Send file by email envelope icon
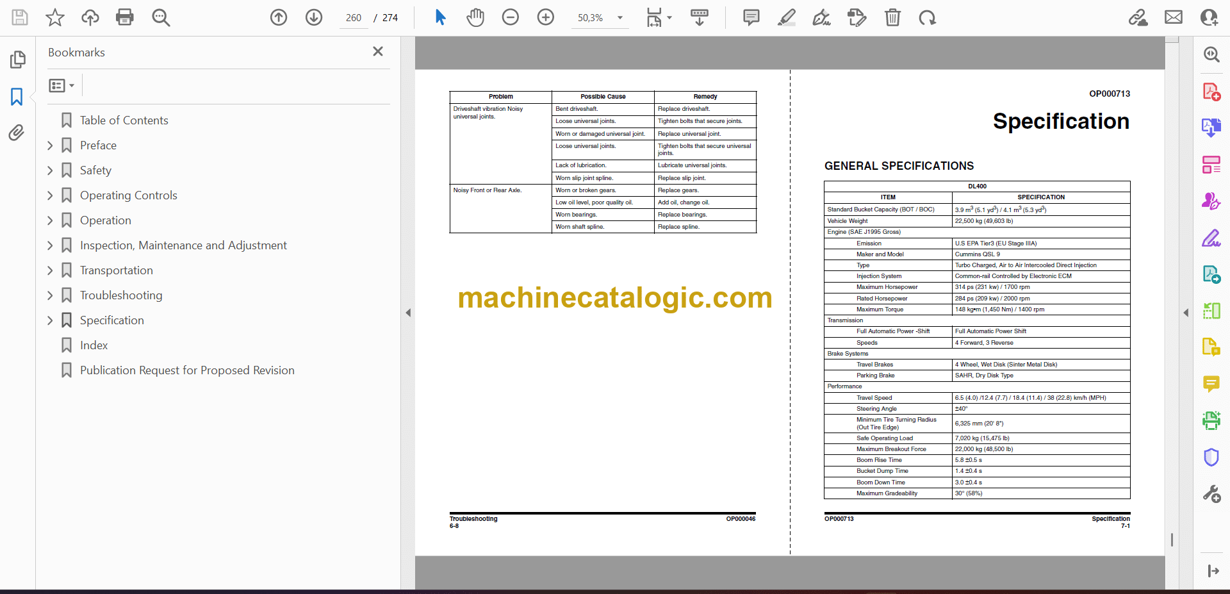Viewport: 1230px width, 594px height. (x=1174, y=17)
